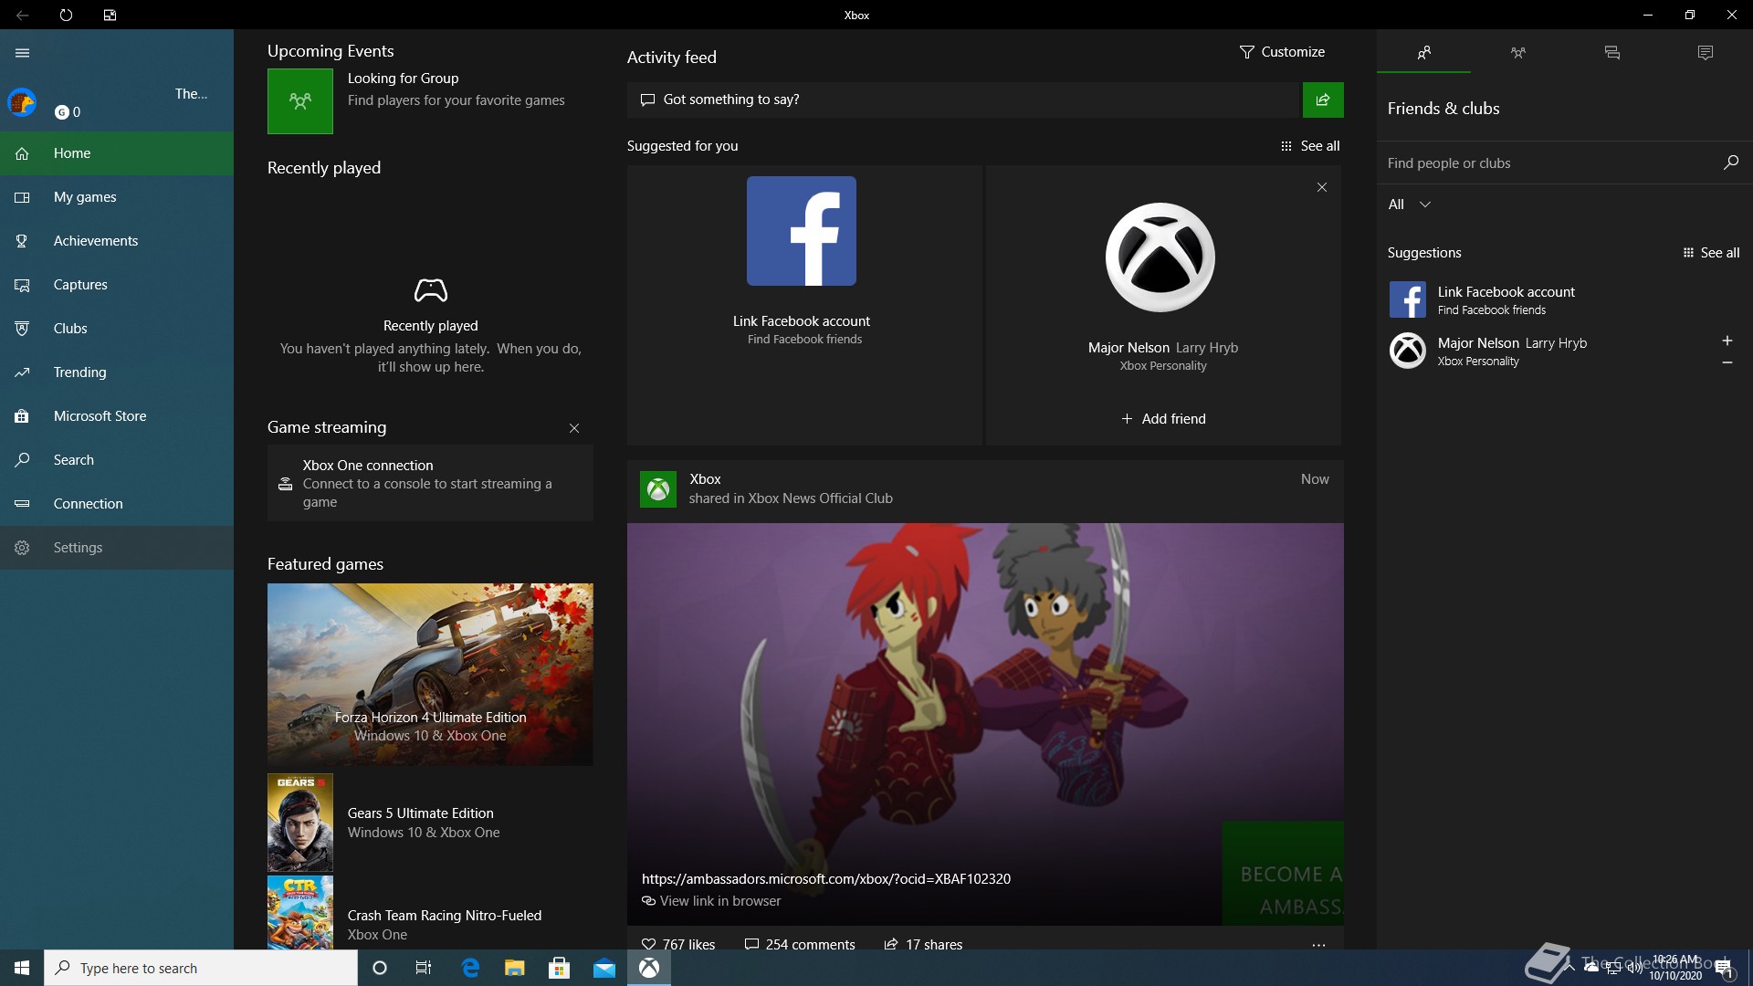Dismiss Major Nelson suggestion card
Screen dimensions: 1753x986
pos(1322,187)
